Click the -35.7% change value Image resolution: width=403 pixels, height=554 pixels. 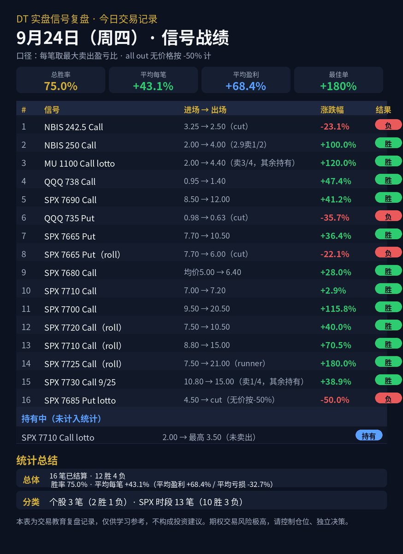335,217
